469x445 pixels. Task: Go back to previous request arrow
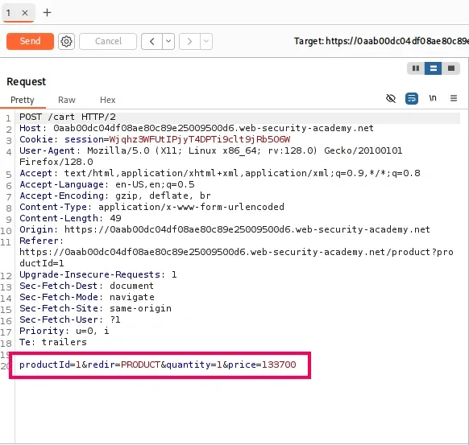tap(152, 41)
